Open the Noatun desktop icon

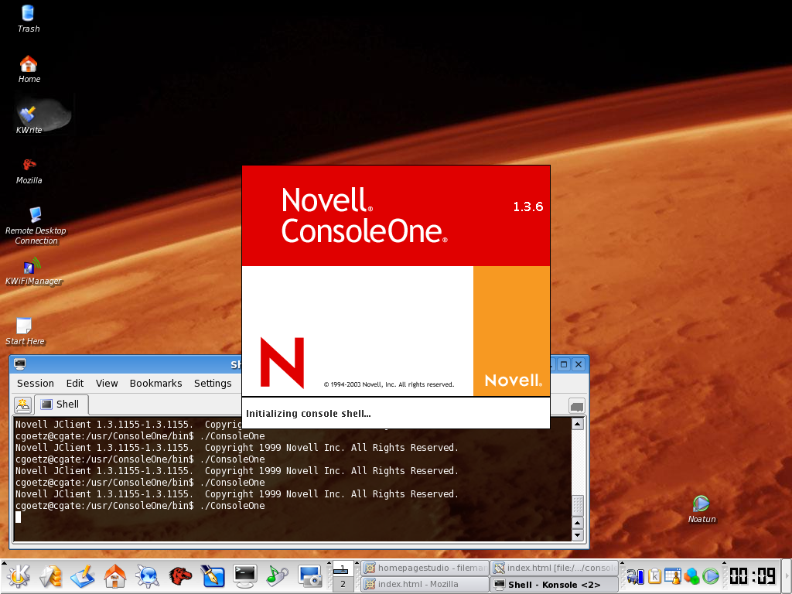click(702, 509)
